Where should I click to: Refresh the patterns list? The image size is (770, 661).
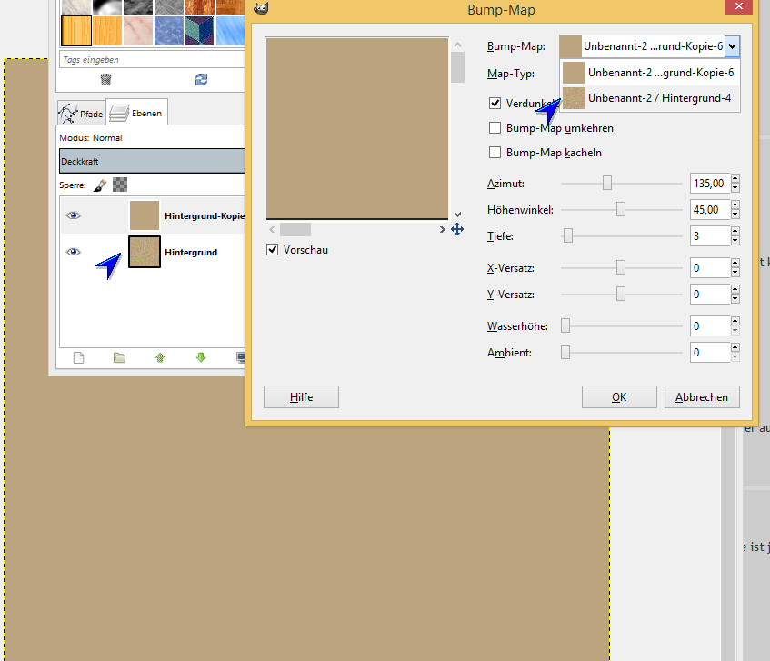click(x=201, y=79)
